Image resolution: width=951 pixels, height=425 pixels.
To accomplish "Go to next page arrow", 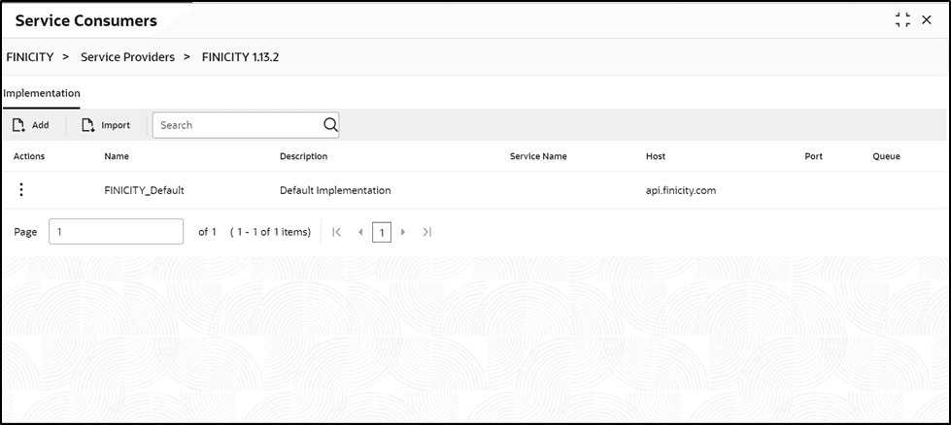I will pos(403,232).
